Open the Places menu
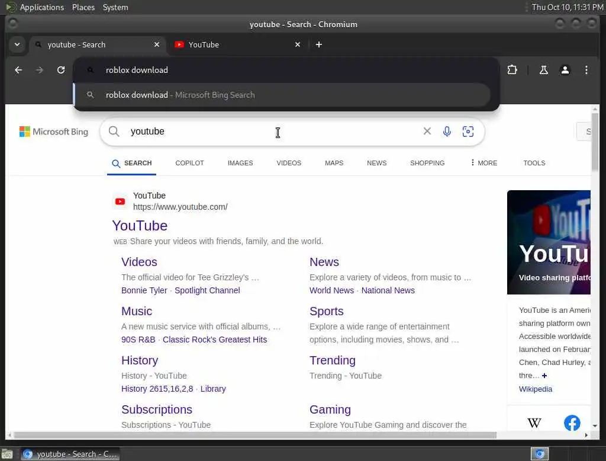 83,7
